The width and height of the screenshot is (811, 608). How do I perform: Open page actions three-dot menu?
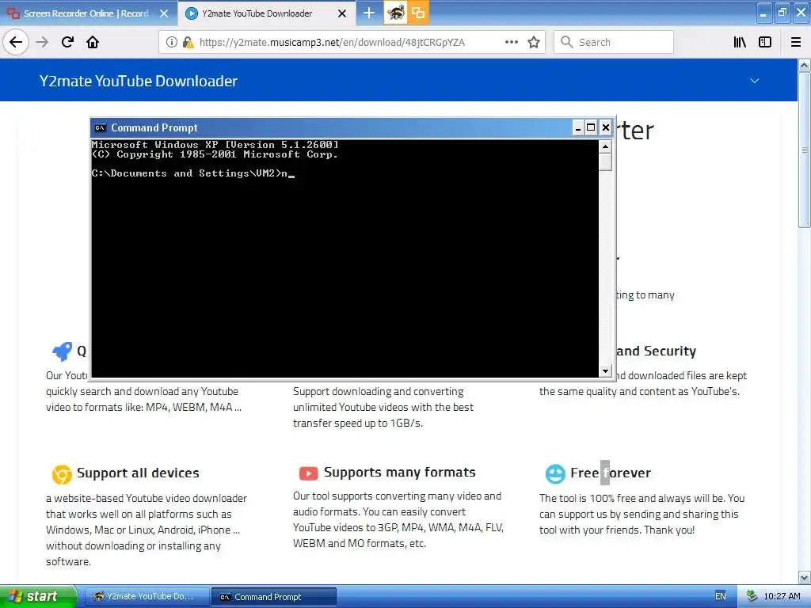[x=511, y=42]
